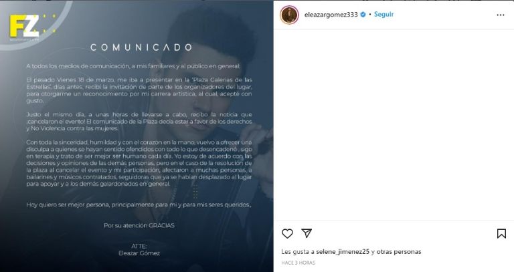The height and width of the screenshot is (272, 514).
Task: Click the empty comments area
Action: tap(394, 126)
